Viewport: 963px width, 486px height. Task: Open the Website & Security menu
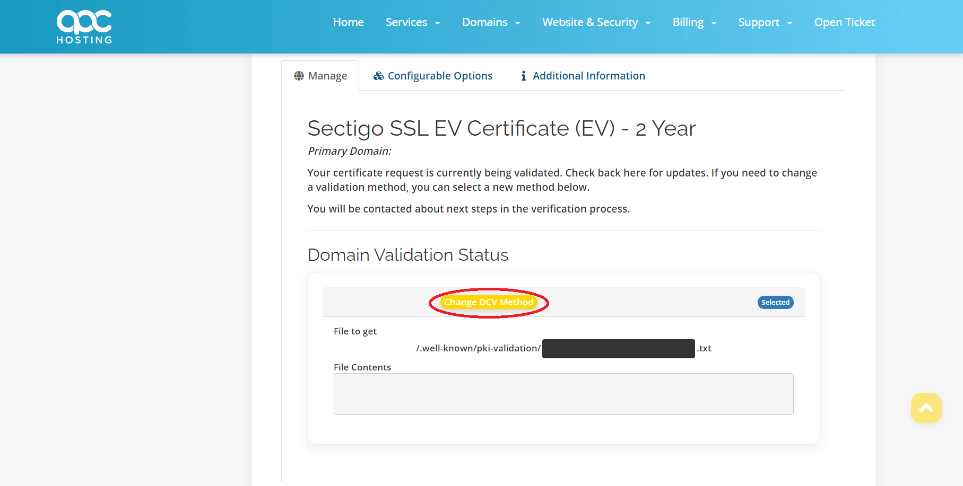(596, 22)
